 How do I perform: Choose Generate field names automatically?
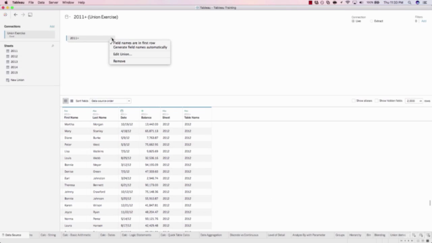pyautogui.click(x=140, y=47)
